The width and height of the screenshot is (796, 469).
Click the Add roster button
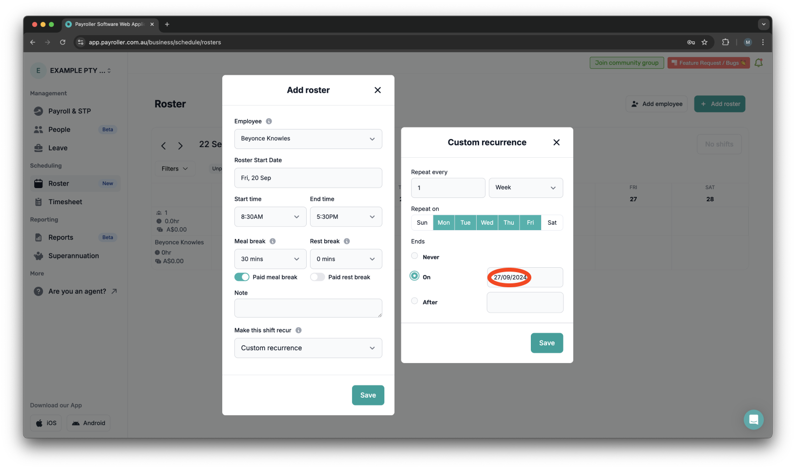pos(719,104)
